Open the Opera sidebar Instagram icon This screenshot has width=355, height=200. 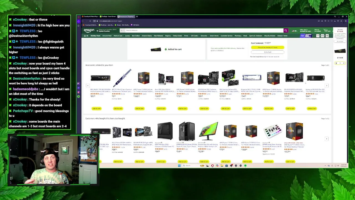pos(78,92)
